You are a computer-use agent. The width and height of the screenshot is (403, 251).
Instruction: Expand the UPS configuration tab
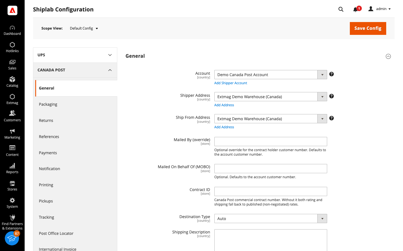tap(75, 55)
